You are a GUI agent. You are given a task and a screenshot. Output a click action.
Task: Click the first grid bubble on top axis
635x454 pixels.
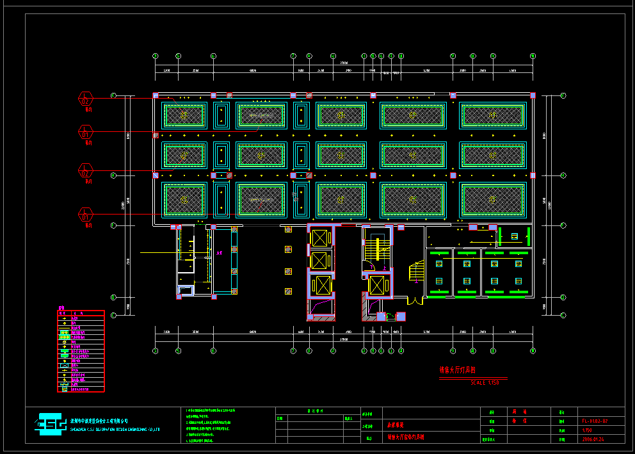coord(155,56)
